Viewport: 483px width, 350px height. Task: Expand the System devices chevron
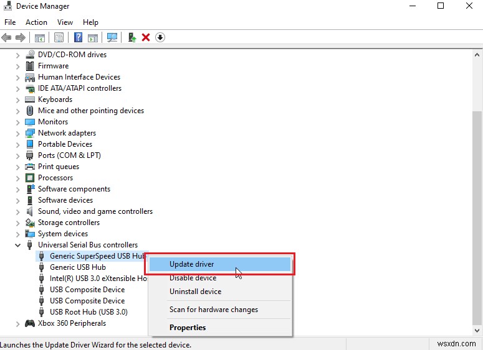[18, 234]
